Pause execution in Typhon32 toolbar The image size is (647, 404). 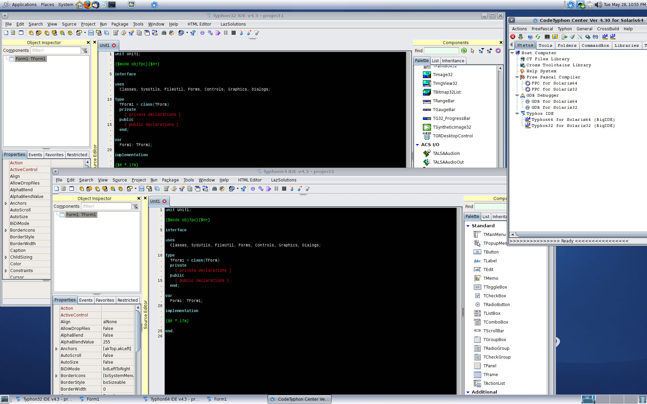pos(226,33)
